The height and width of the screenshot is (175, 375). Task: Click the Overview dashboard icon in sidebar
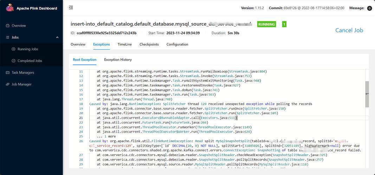click(7, 26)
